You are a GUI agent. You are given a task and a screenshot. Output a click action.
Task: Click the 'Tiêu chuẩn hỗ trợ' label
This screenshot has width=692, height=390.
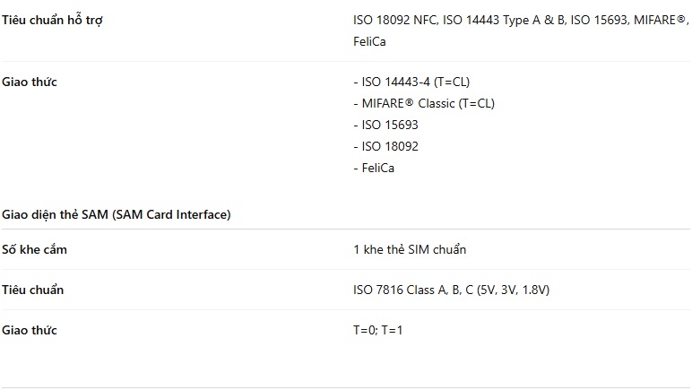pos(52,21)
